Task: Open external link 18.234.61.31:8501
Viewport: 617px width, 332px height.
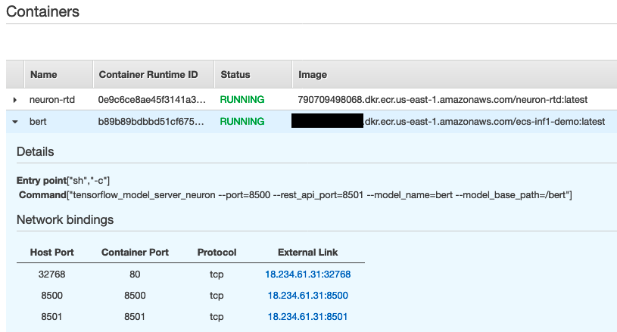Action: pos(307,317)
